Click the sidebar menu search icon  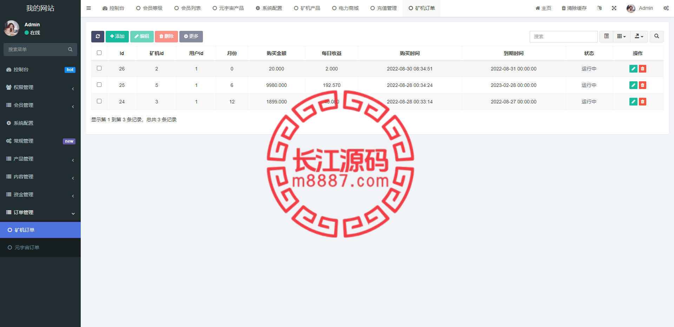[x=70, y=49]
